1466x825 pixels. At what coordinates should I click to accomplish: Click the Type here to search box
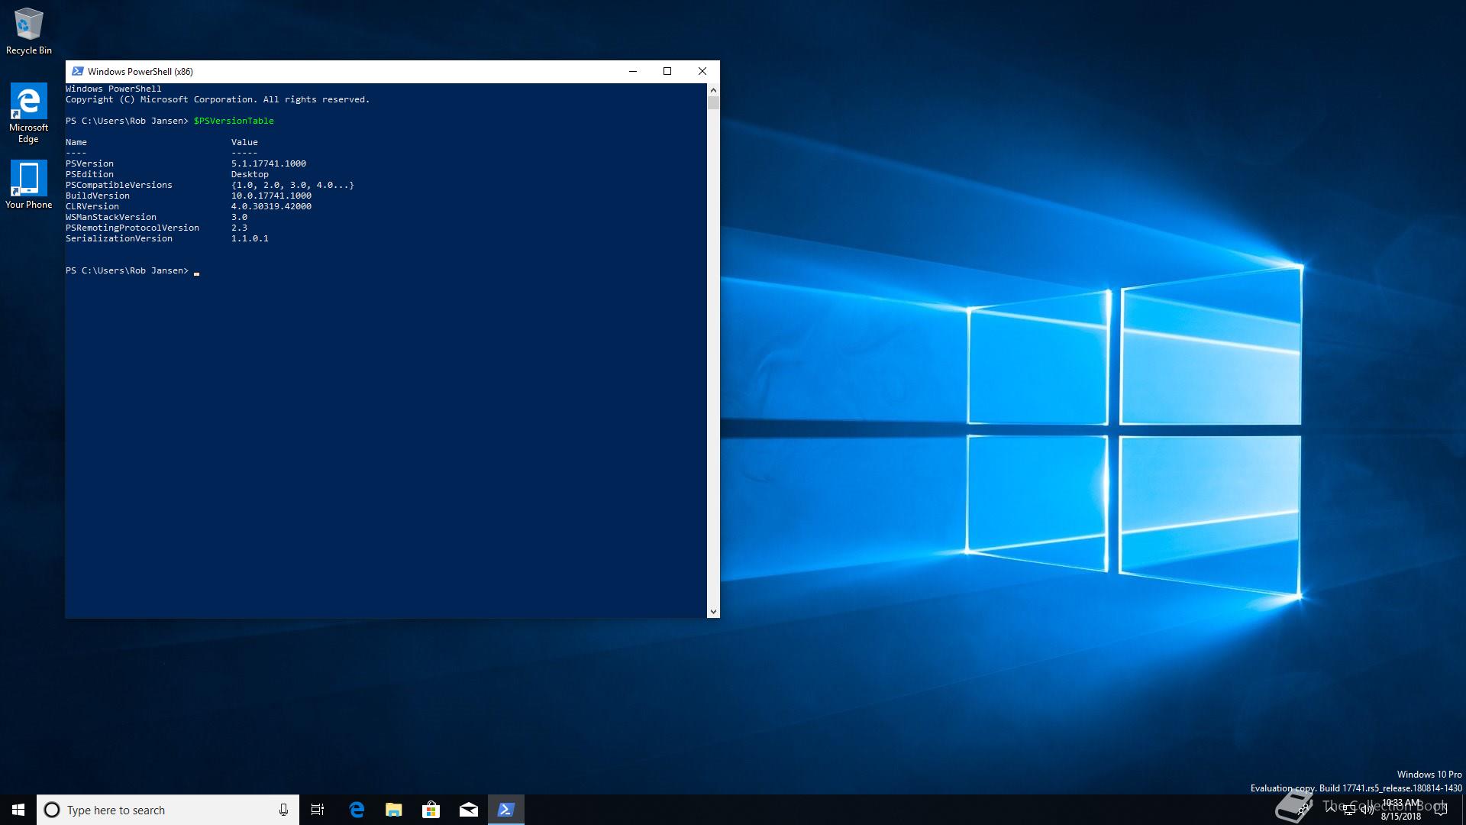tap(166, 810)
